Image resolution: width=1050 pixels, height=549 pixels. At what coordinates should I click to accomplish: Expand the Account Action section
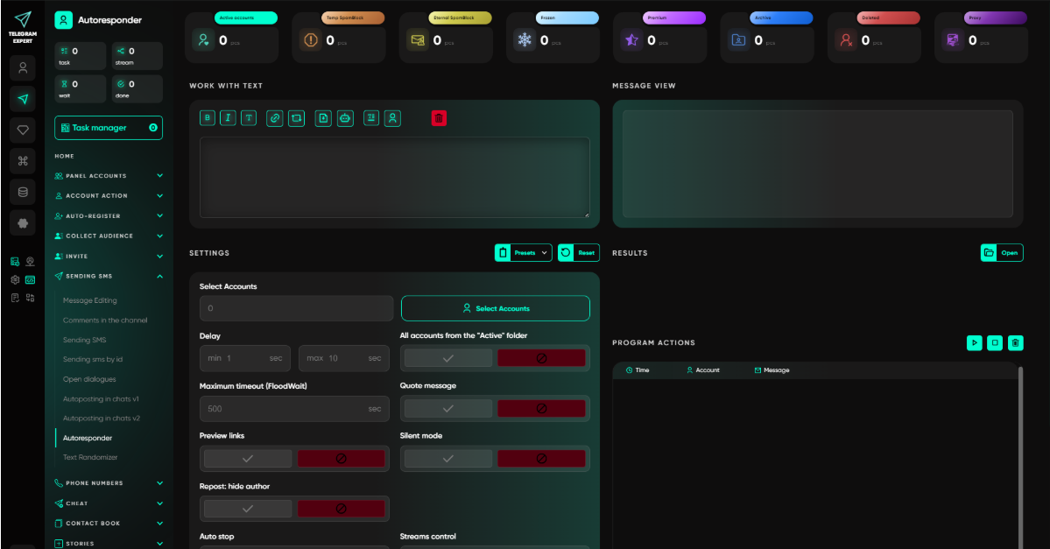(109, 196)
